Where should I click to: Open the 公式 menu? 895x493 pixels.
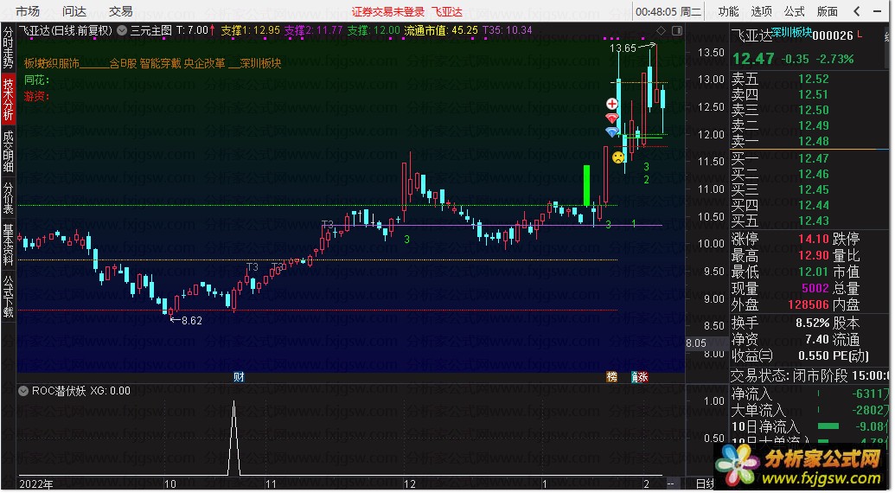[794, 11]
